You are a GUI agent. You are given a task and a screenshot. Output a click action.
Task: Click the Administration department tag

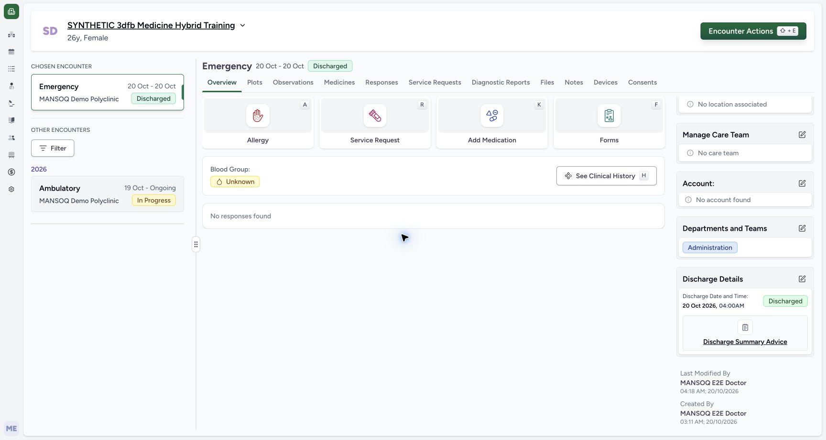[x=710, y=247]
